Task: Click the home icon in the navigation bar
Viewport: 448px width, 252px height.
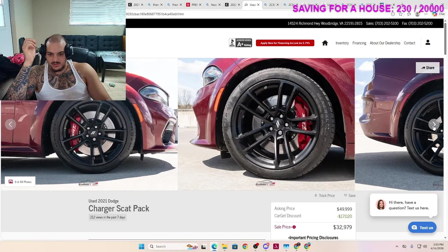Action: [325, 43]
